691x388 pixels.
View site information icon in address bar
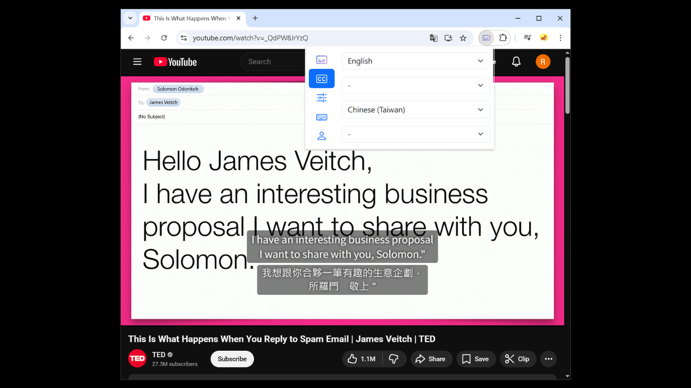coord(184,38)
